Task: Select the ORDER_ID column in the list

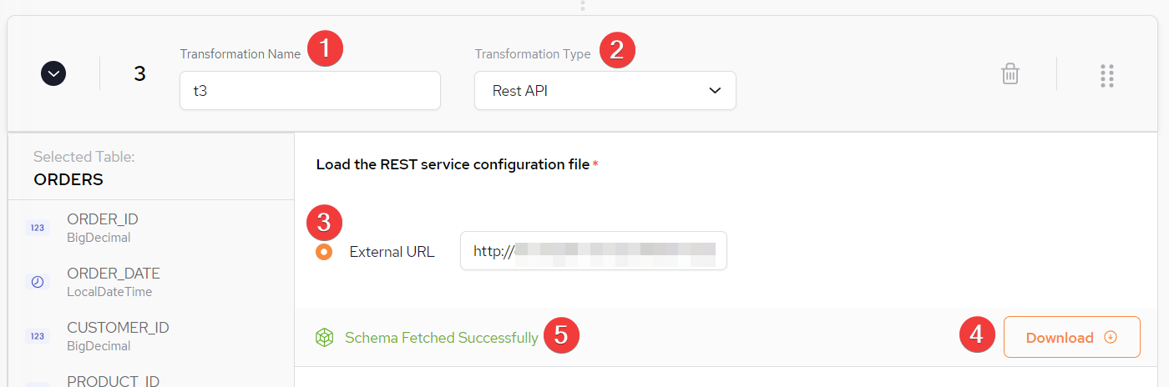Action: [x=151, y=228]
